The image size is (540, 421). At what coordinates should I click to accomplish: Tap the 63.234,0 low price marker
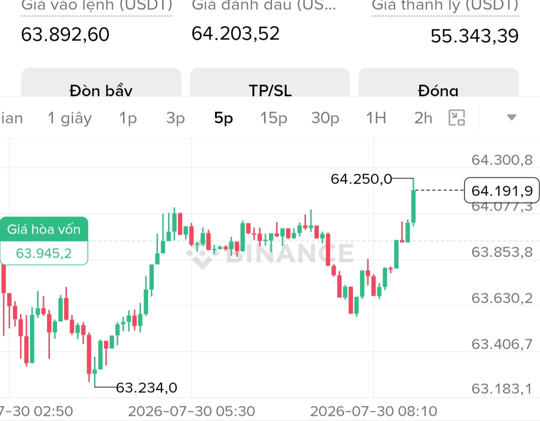point(146,387)
